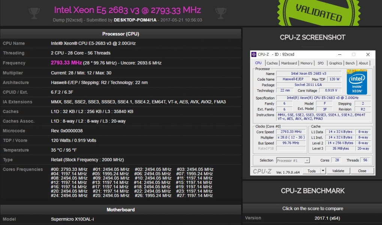Click the Level 2 cache field "14 x 256 KBytes"
The width and height of the screenshot is (382, 225).
point(340,143)
